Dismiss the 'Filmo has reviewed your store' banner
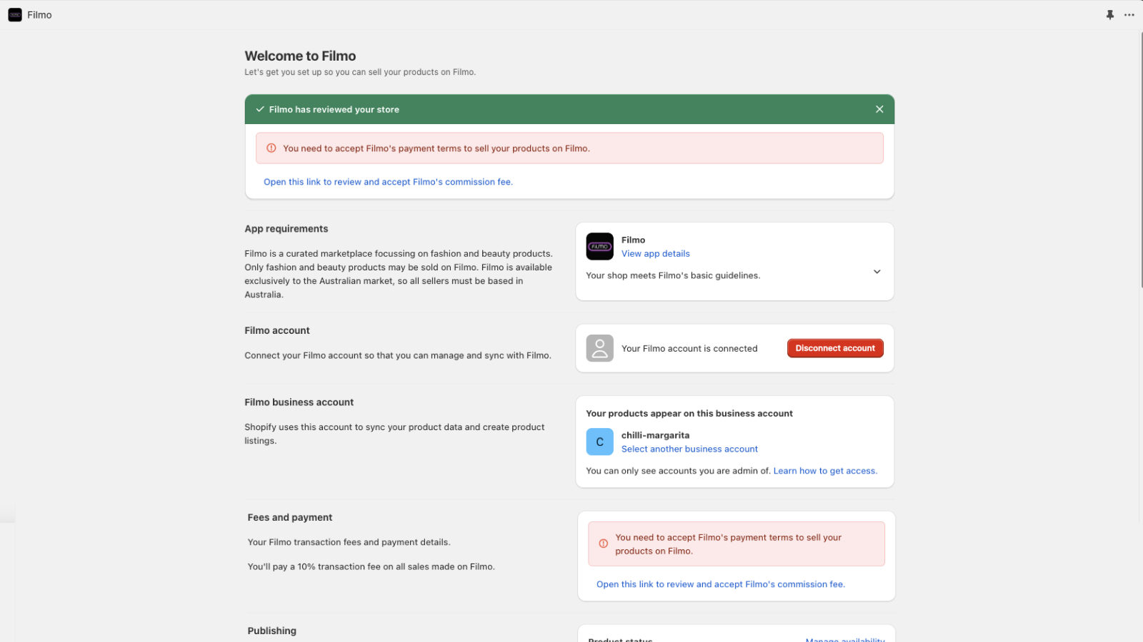This screenshot has height=642, width=1143. [879, 109]
